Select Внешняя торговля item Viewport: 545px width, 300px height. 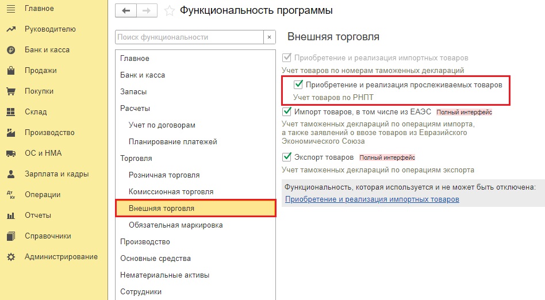tap(195, 209)
